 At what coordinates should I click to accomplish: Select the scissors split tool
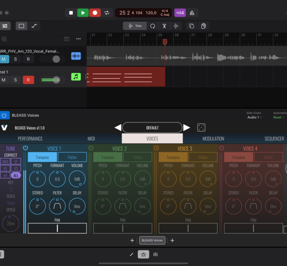pyautogui.click(x=164, y=26)
